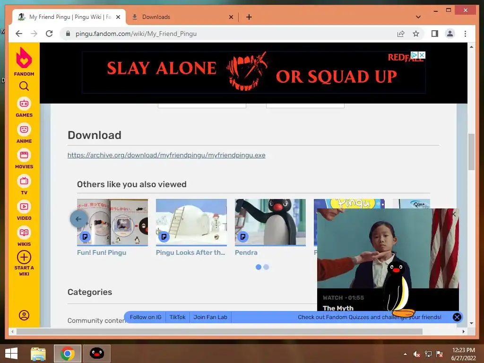
Task: Open the Pingu Looks After th... link
Action: 190,252
